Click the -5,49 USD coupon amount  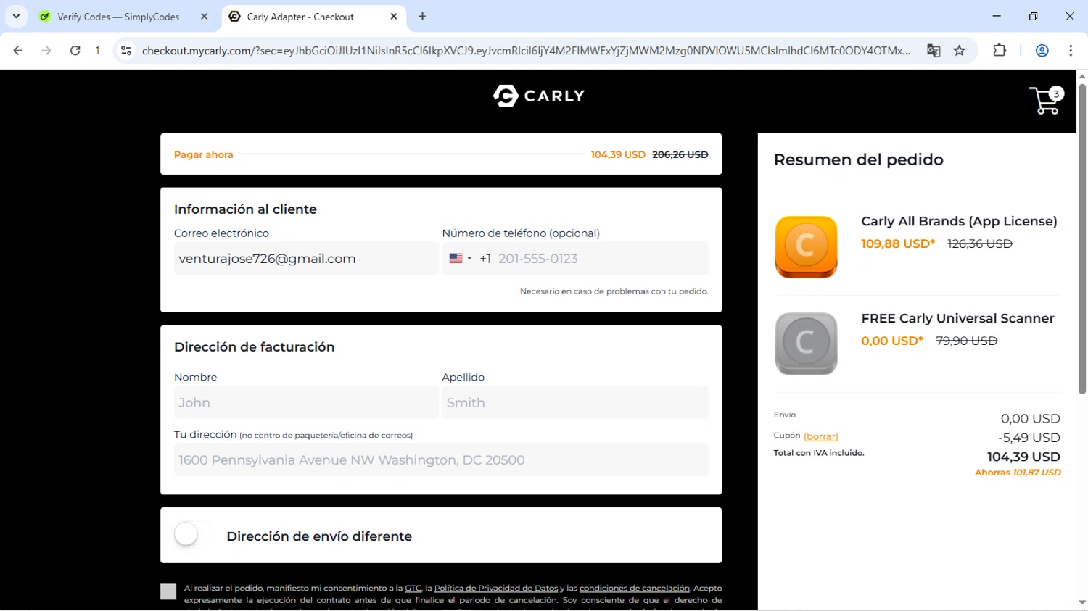coord(1029,438)
